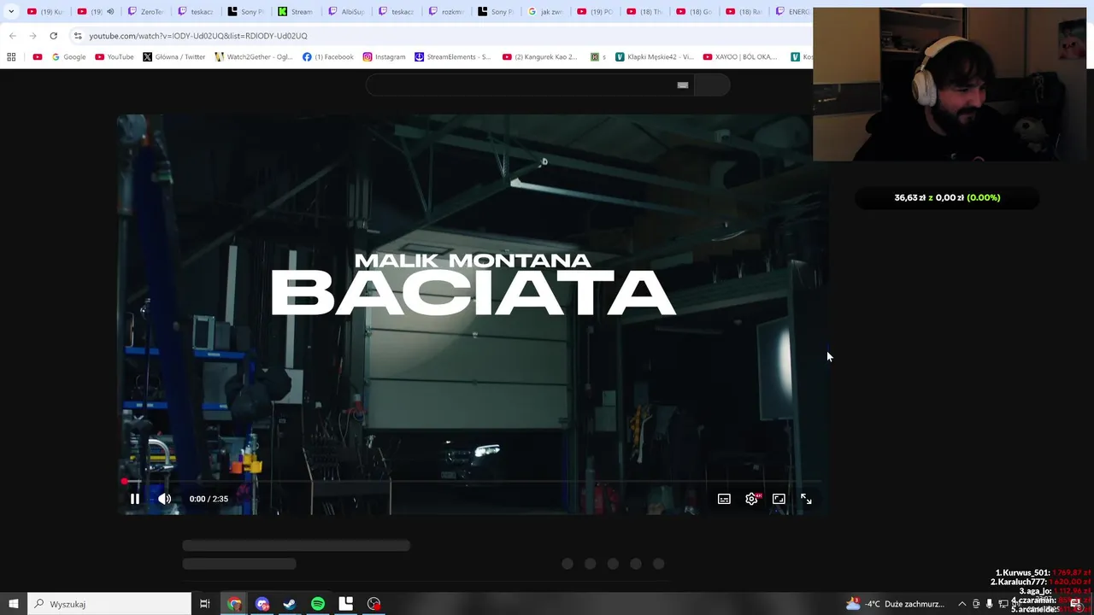
Task: Mute the video player volume
Action: click(x=164, y=499)
